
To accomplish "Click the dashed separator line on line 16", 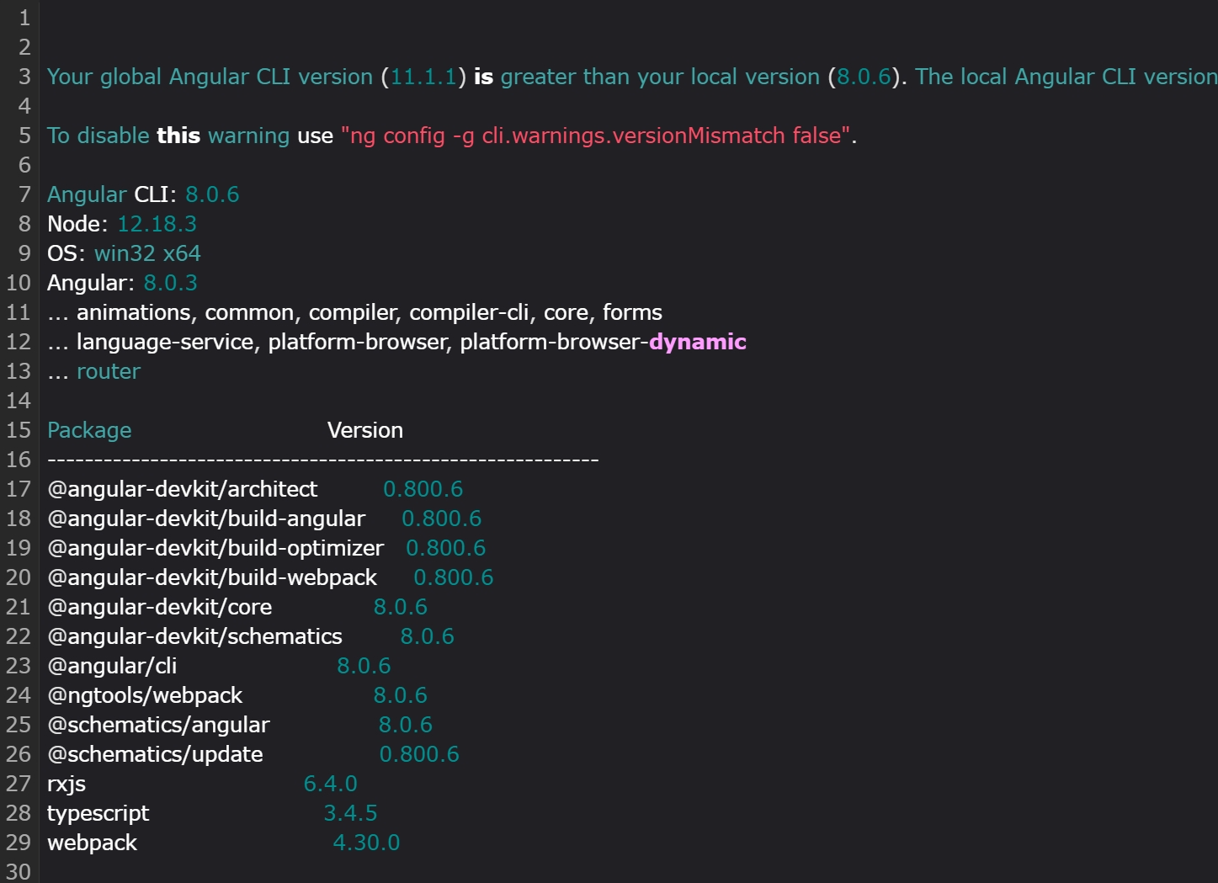I will pos(323,460).
